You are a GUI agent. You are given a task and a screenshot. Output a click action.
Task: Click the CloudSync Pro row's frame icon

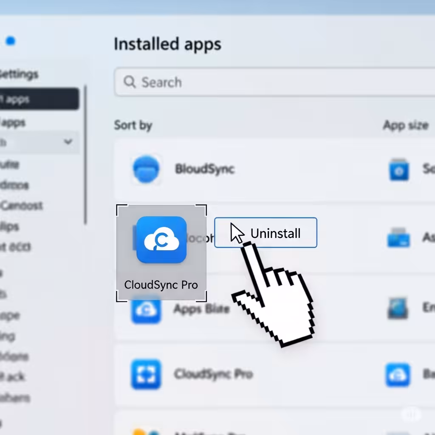pos(146,374)
